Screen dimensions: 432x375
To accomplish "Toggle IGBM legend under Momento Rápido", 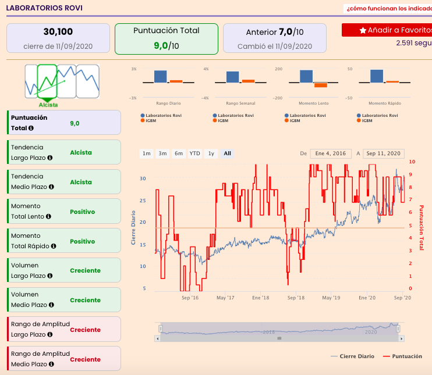I will (365, 120).
